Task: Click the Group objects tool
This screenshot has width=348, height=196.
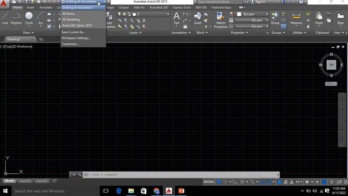Action: (275, 18)
